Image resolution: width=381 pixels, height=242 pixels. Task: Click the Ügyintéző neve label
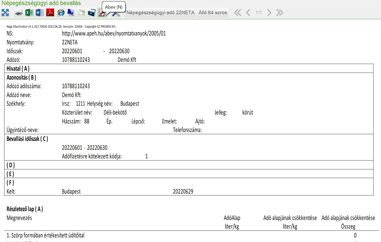23,130
